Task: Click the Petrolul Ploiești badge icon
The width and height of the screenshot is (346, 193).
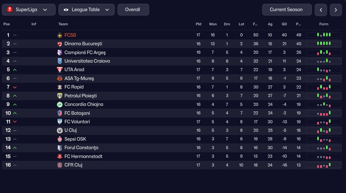Action: point(60,96)
